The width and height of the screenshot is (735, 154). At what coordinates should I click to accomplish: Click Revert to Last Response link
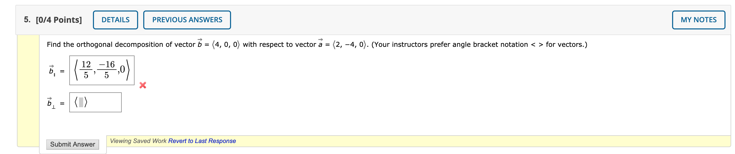click(x=202, y=141)
